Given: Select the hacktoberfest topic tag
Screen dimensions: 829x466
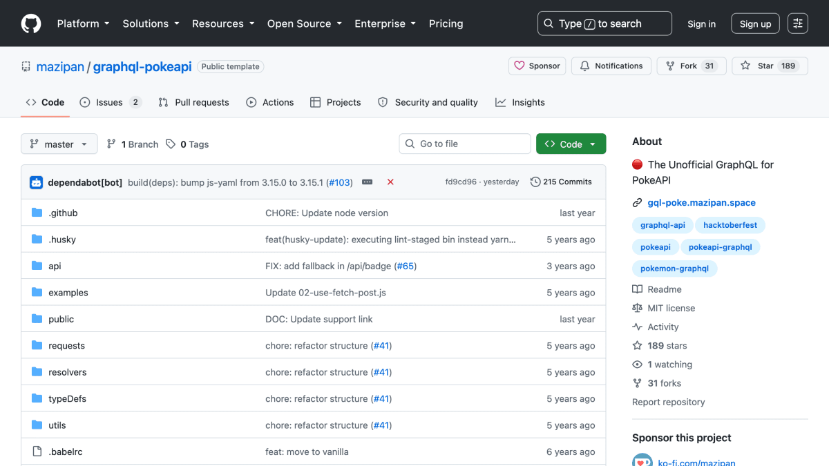Looking at the screenshot, I should tap(730, 225).
